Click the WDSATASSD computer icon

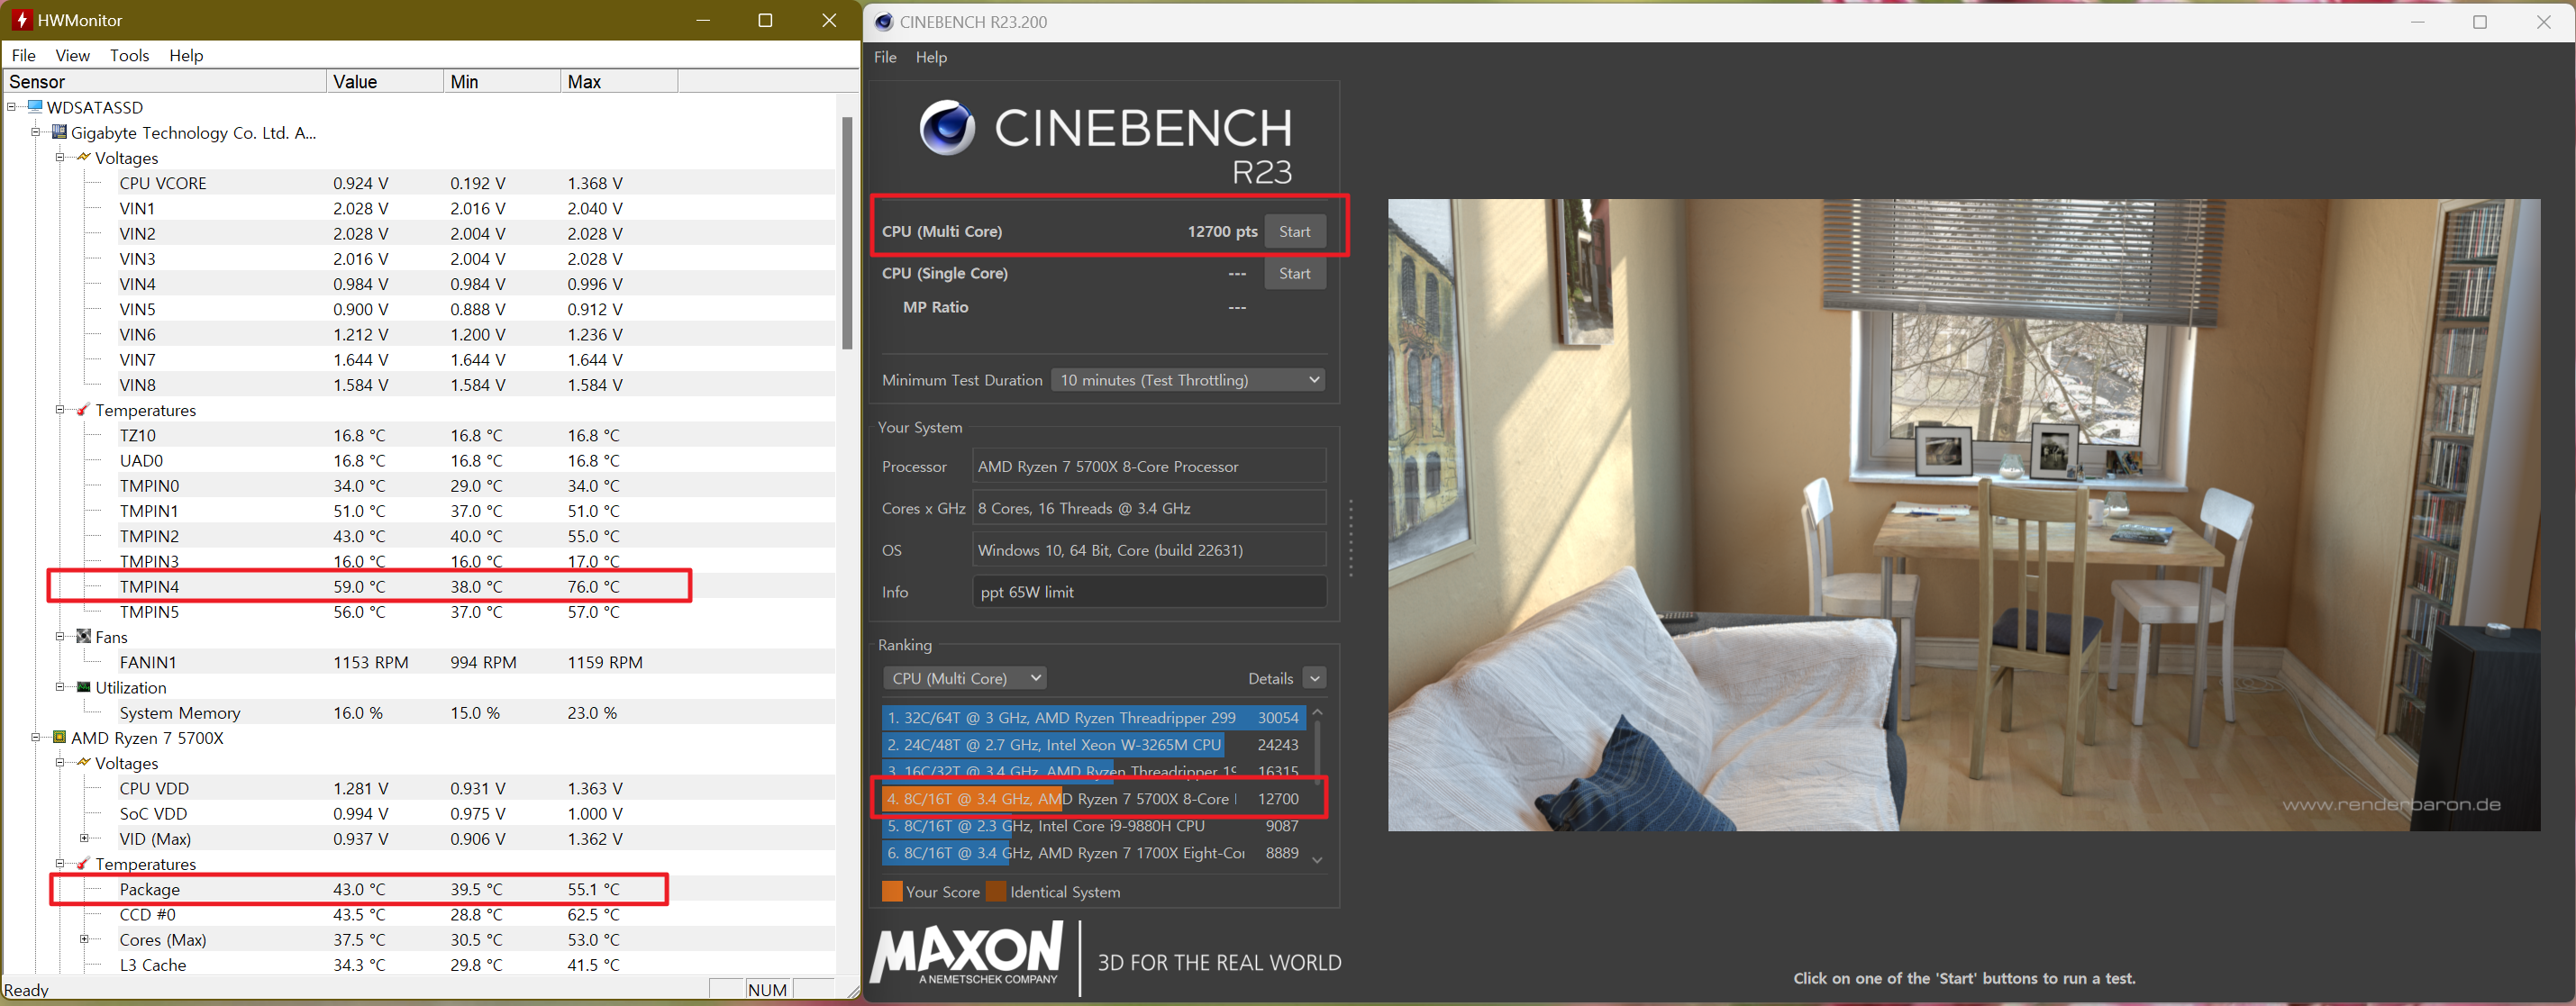(36, 107)
